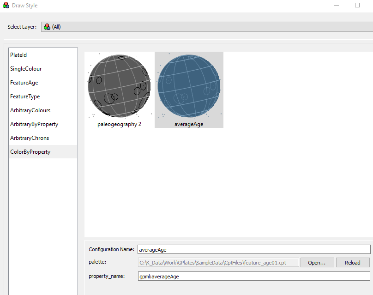
Task: Select ArbitraryChrons style category
Action: coord(43,138)
